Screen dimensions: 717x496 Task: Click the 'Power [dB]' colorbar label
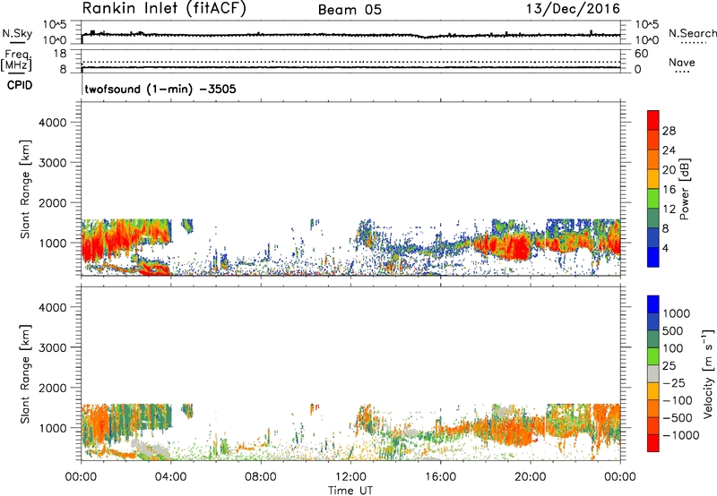point(684,189)
